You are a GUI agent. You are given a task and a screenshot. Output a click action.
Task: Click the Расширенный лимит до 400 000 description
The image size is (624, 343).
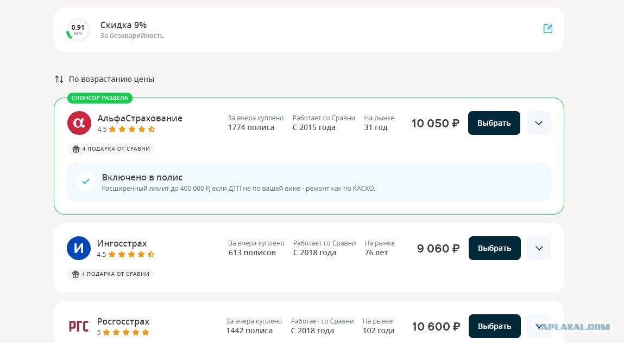238,189
